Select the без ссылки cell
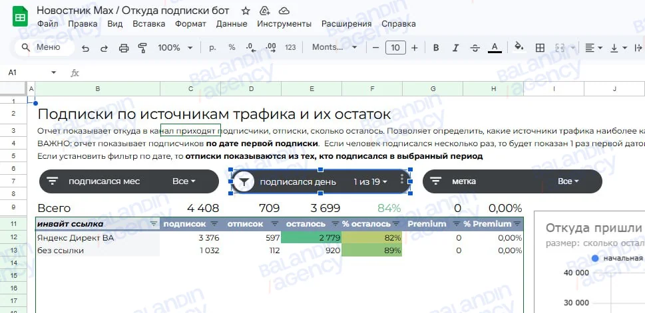 tap(98, 251)
